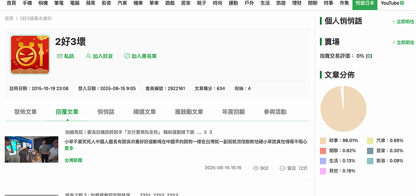Viewport: 416px width, 196px height.
Task: Click the 加入黑名單 link
Action: pos(144,56)
